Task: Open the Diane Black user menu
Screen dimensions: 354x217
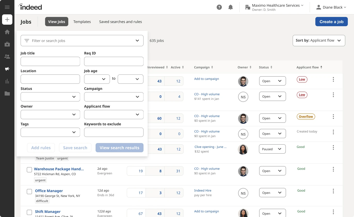Action: tap(331, 7)
